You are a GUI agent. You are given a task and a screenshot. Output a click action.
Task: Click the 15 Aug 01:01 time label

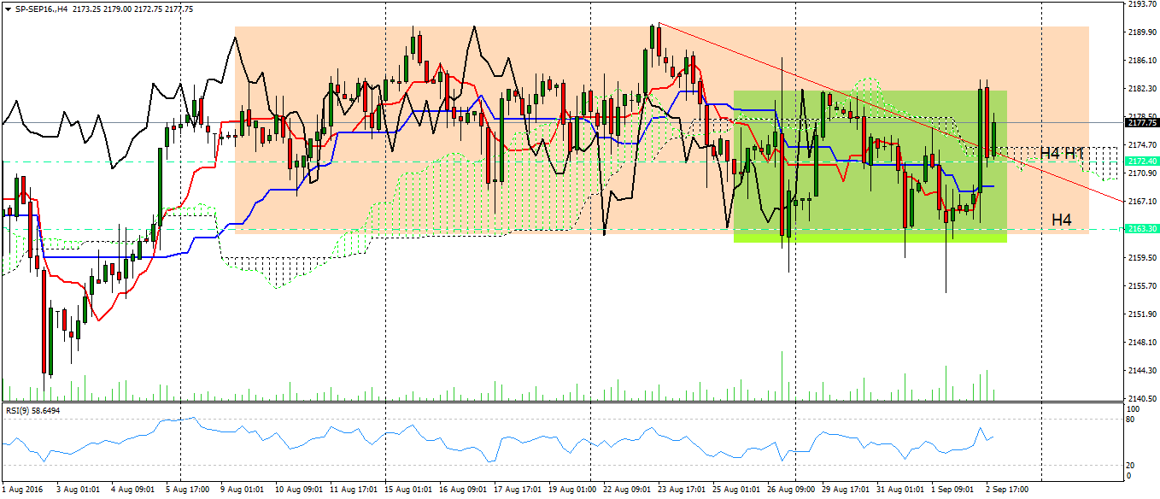407,490
